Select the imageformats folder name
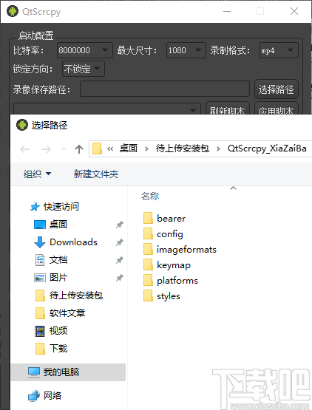 pos(186,250)
